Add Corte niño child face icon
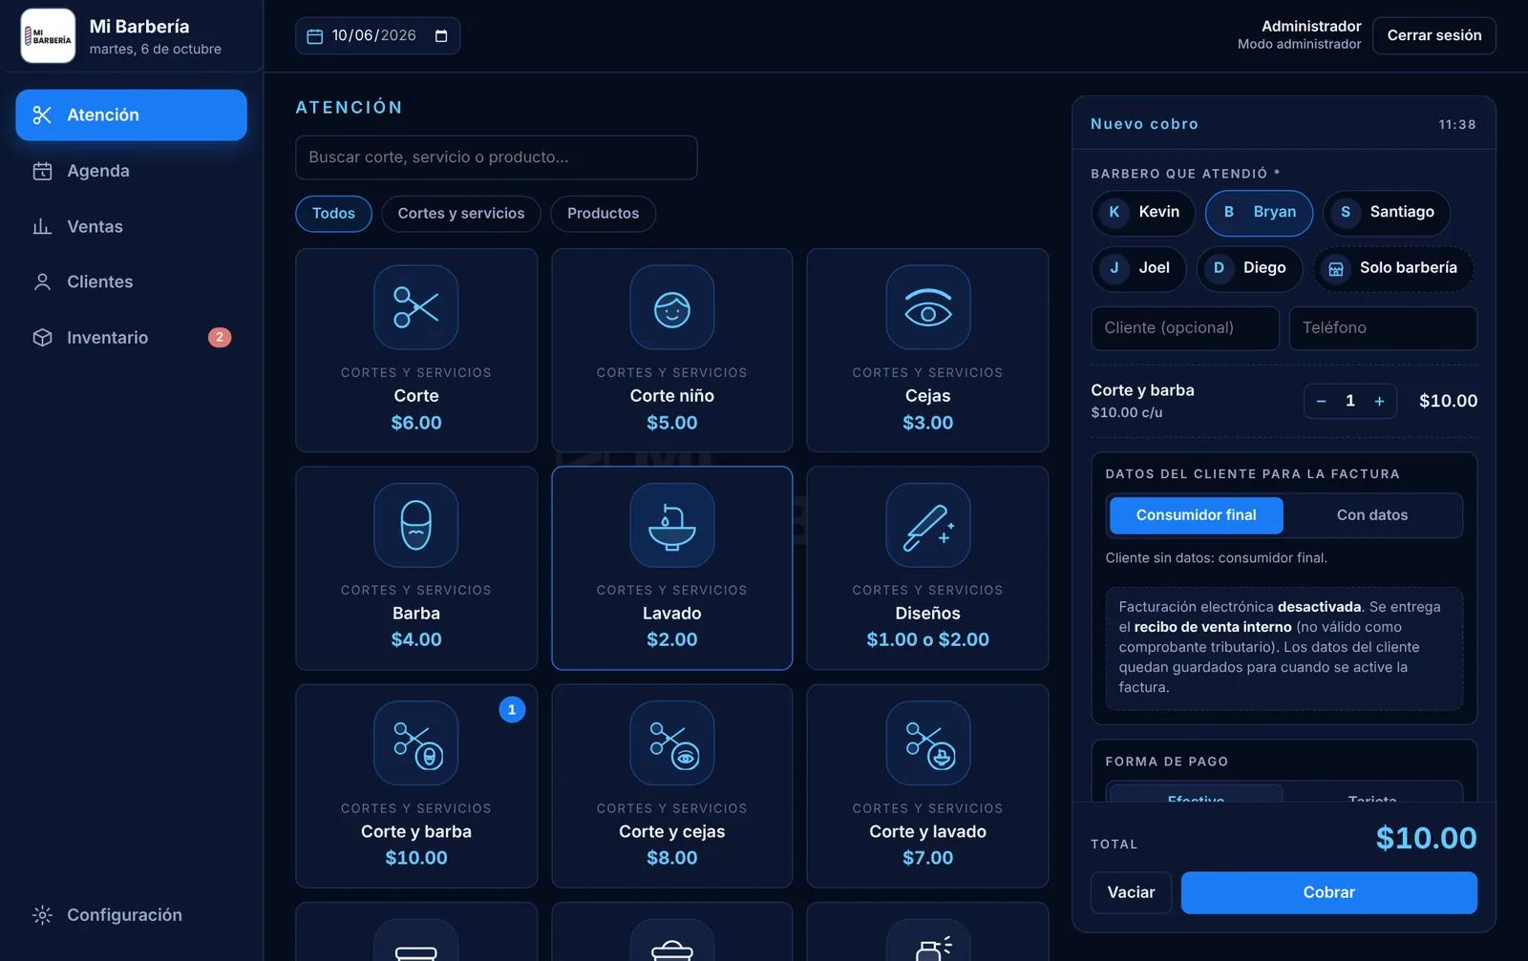 [671, 307]
